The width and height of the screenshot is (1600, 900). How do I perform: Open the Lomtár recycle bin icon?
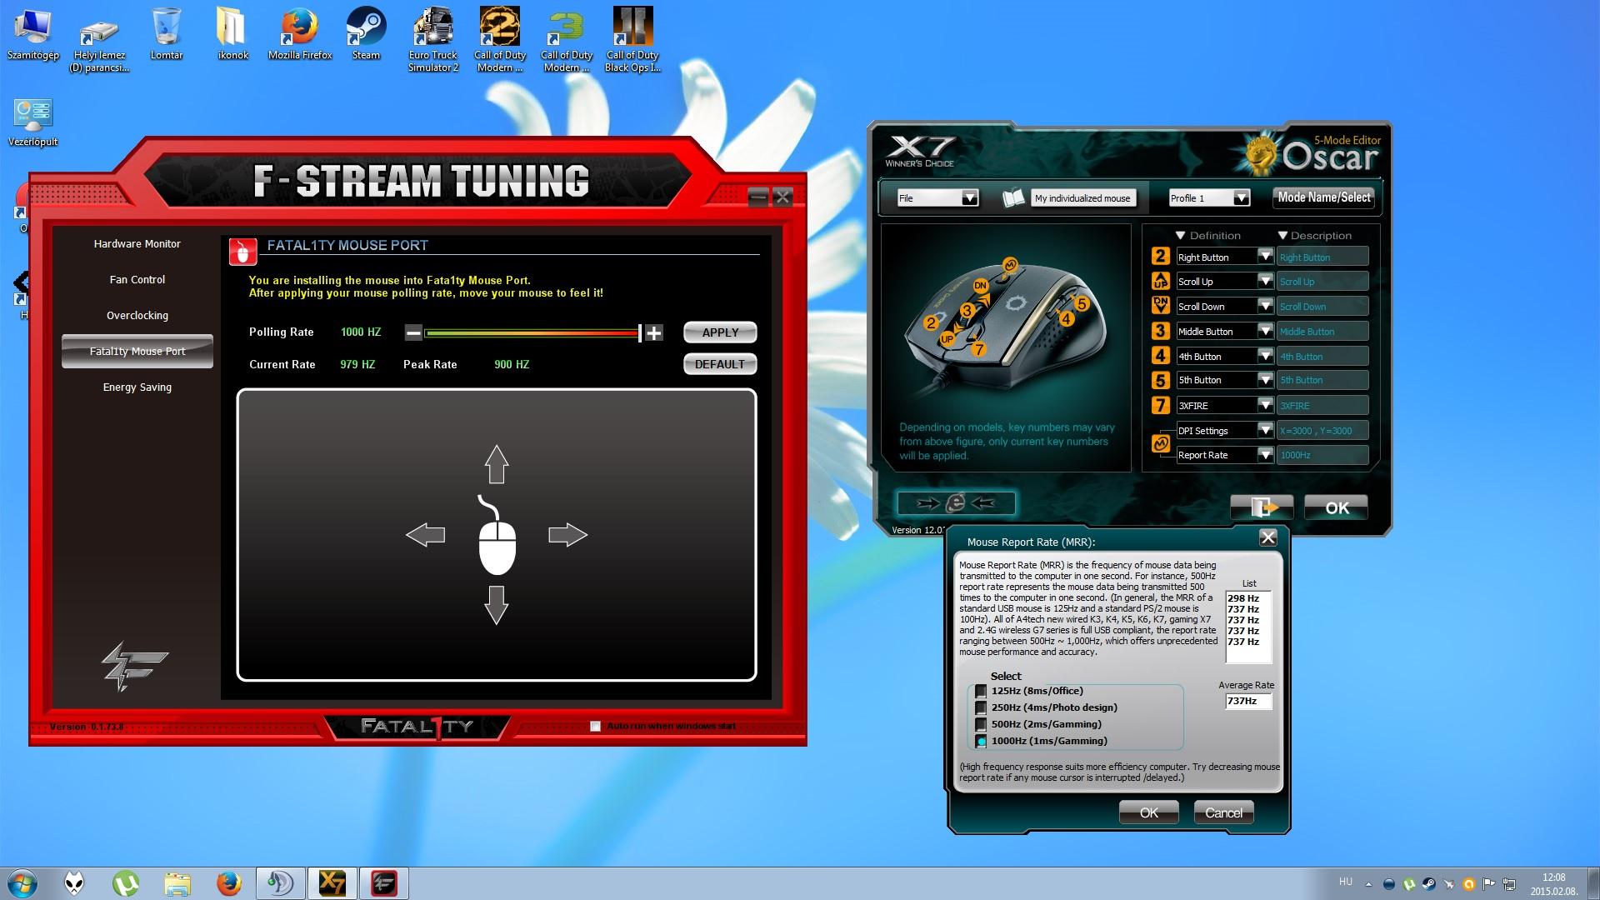pyautogui.click(x=167, y=33)
